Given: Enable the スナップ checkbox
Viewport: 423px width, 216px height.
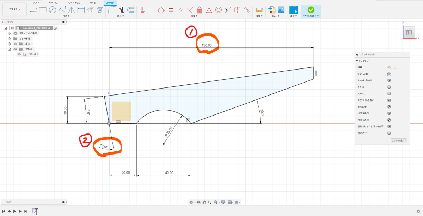Looking at the screenshot, I should coord(389,87).
